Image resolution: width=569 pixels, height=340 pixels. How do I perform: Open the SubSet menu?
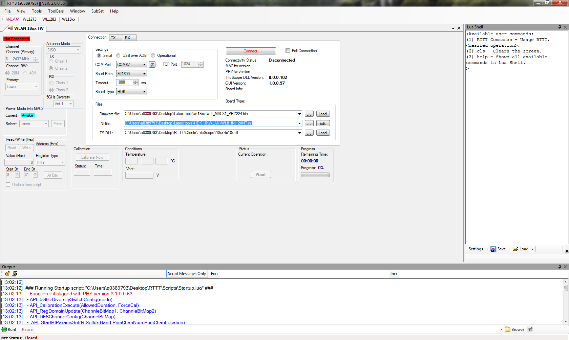[97, 11]
